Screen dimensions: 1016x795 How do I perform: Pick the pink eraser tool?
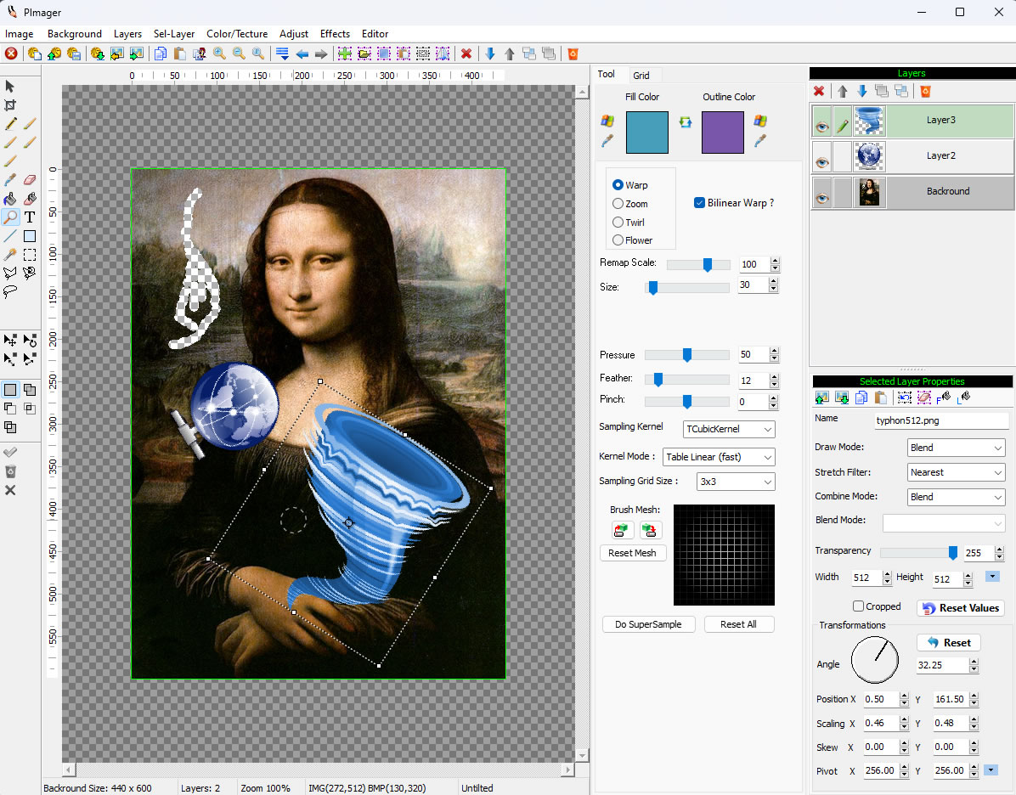pos(30,179)
